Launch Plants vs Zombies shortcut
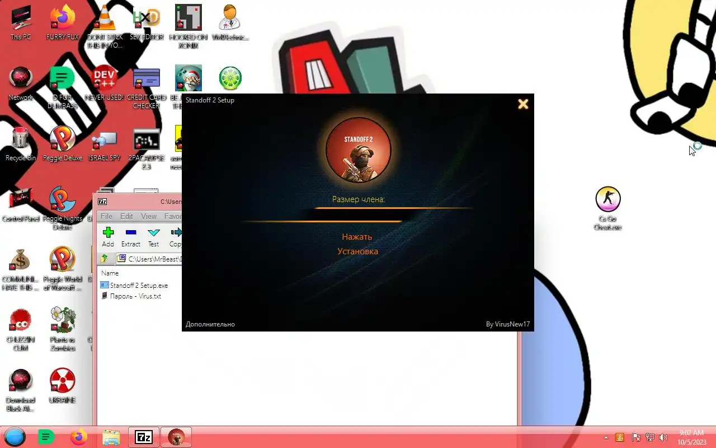The image size is (716, 448). pos(62,329)
